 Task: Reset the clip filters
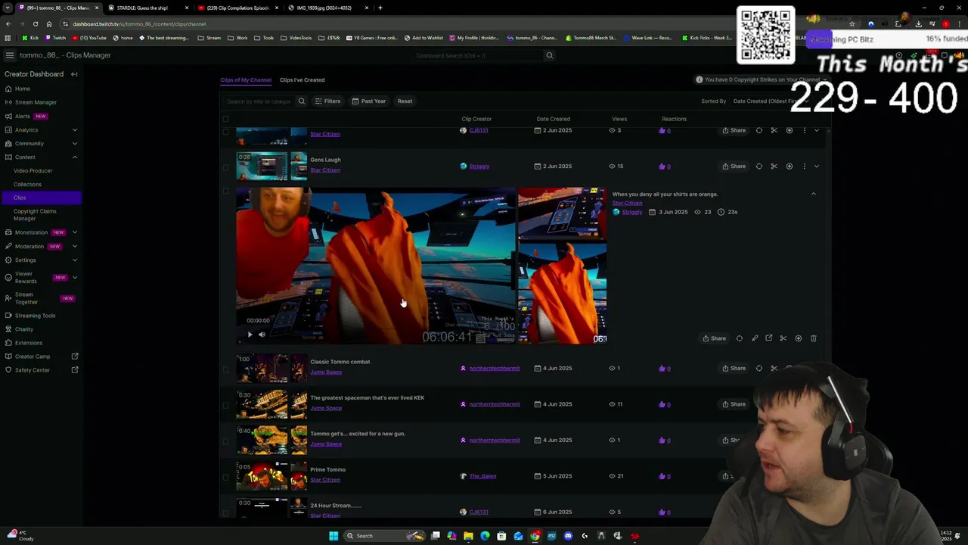405,101
